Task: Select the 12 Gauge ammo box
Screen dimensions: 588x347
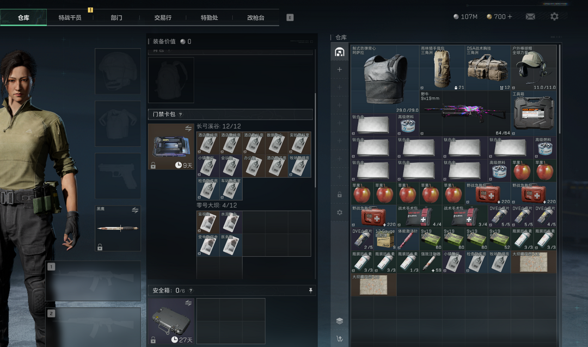Action: coord(385,239)
